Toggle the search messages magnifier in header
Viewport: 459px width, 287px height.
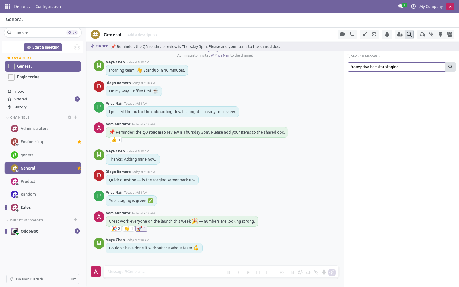tap(409, 34)
